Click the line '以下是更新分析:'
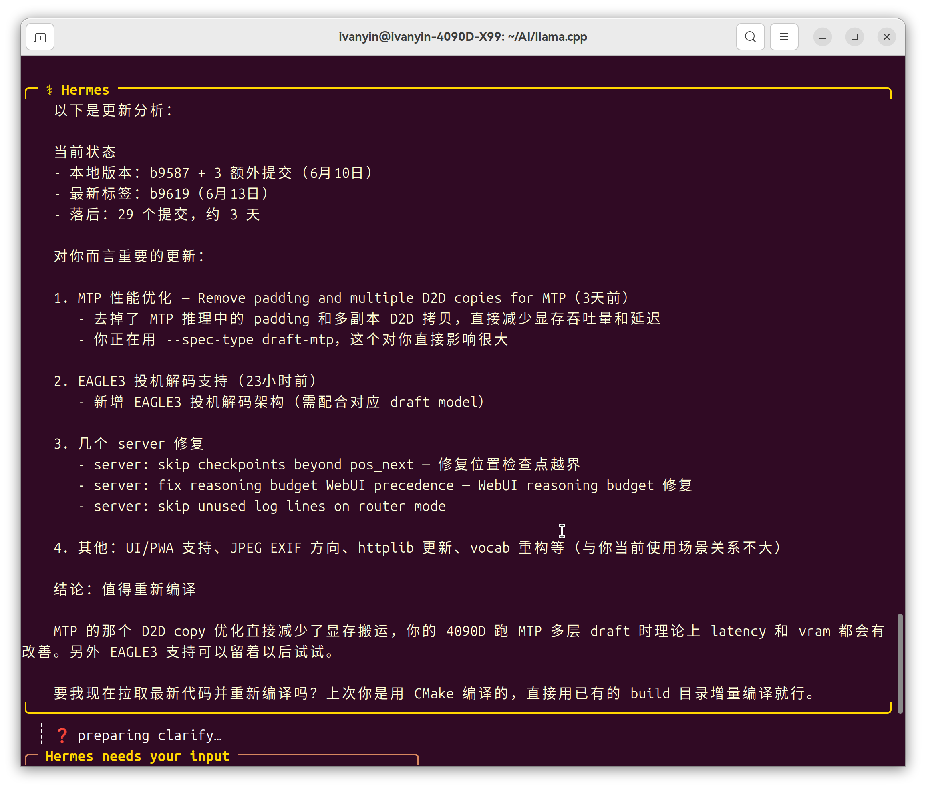This screenshot has height=789, width=926. 114,111
